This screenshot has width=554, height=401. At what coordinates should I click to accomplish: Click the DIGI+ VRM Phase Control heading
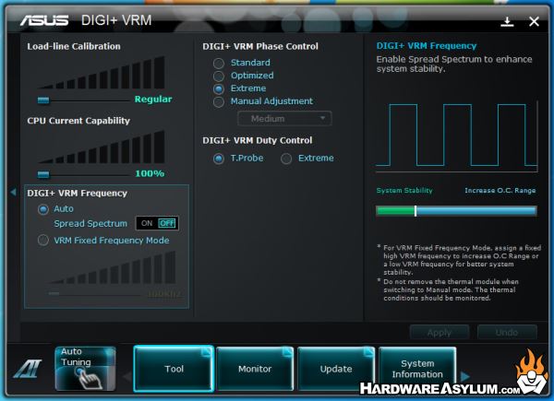(x=260, y=46)
